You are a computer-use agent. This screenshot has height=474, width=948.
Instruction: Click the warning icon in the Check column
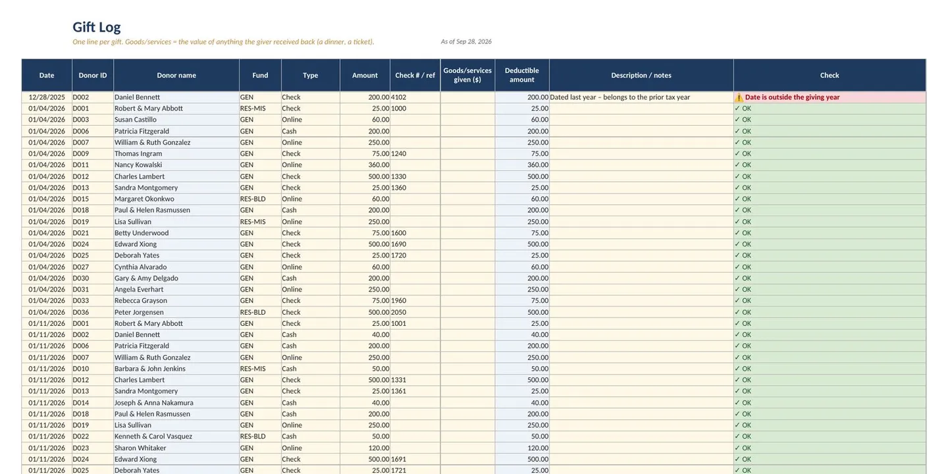pos(739,97)
